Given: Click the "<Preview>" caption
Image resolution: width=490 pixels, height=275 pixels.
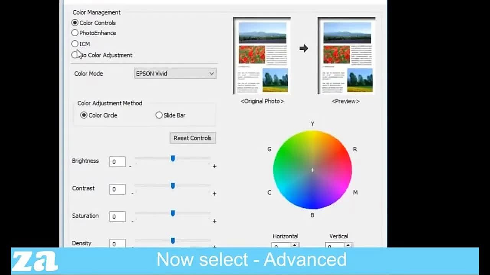Looking at the screenshot, I should click(x=346, y=101).
